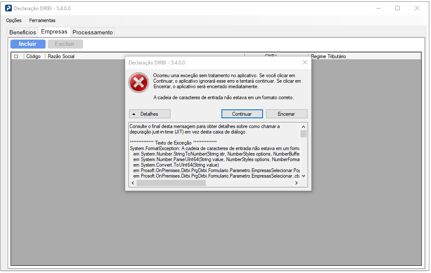
Task: Maximize the Declaração DIRBI main window
Action: pos(397,8)
